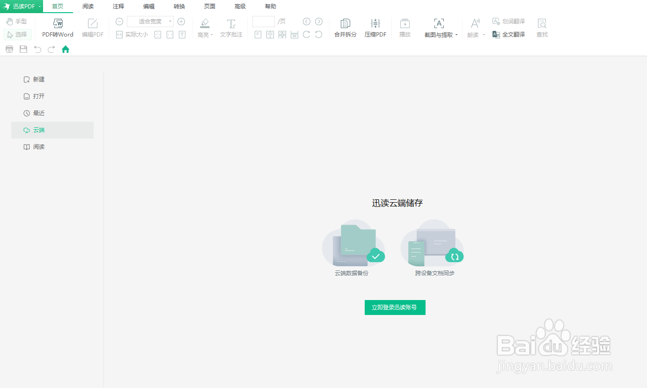Viewport: 647px width, 388px height.
Task: Expand the 朗读 dropdown arrow
Action: point(484,35)
